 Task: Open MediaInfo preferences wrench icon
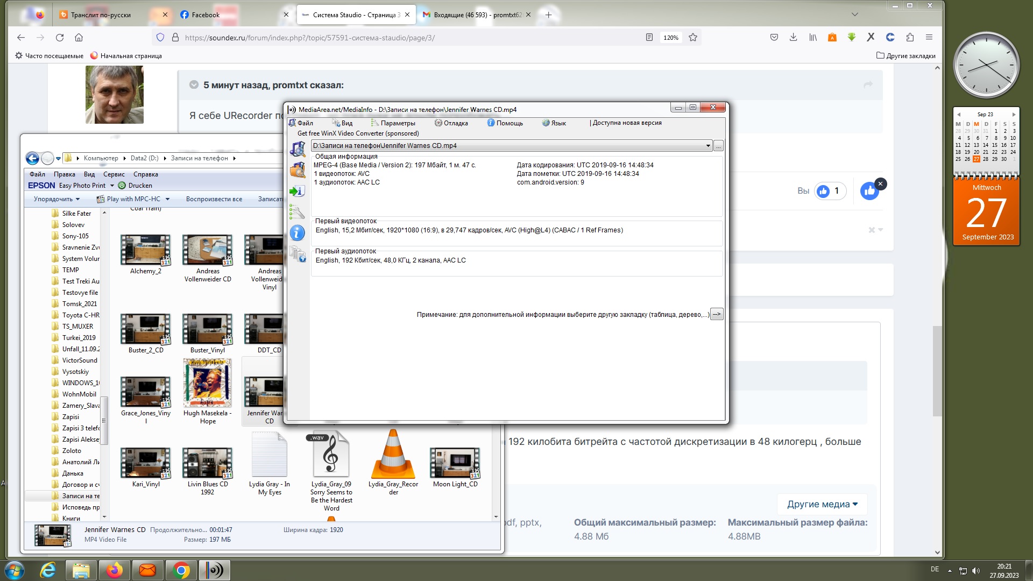click(x=297, y=212)
